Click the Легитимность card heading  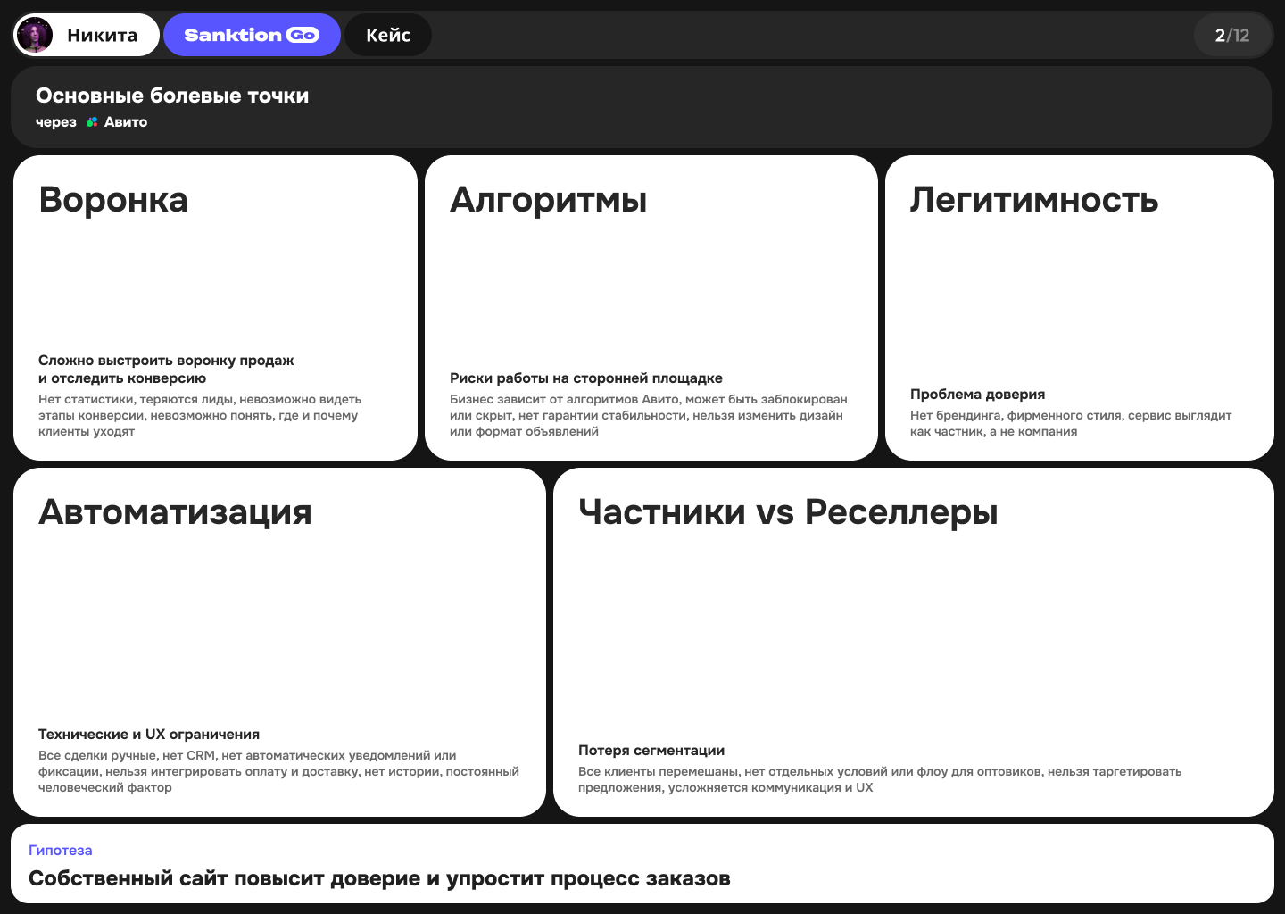tap(1033, 201)
